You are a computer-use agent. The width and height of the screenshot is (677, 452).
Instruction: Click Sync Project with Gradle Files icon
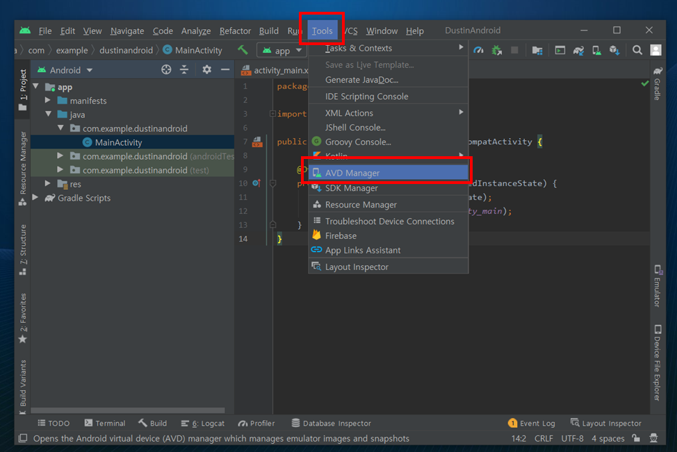pyautogui.click(x=578, y=51)
